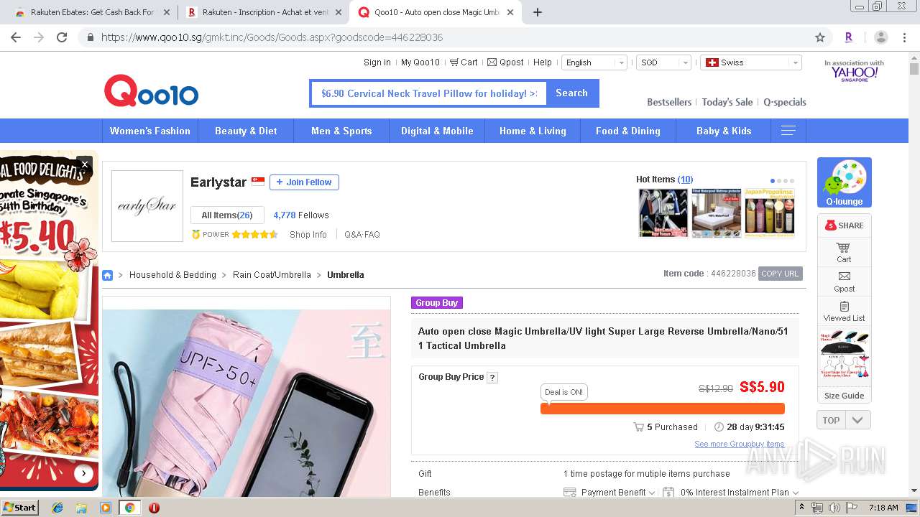Switch to Rakuten Inscription tab

tap(263, 12)
